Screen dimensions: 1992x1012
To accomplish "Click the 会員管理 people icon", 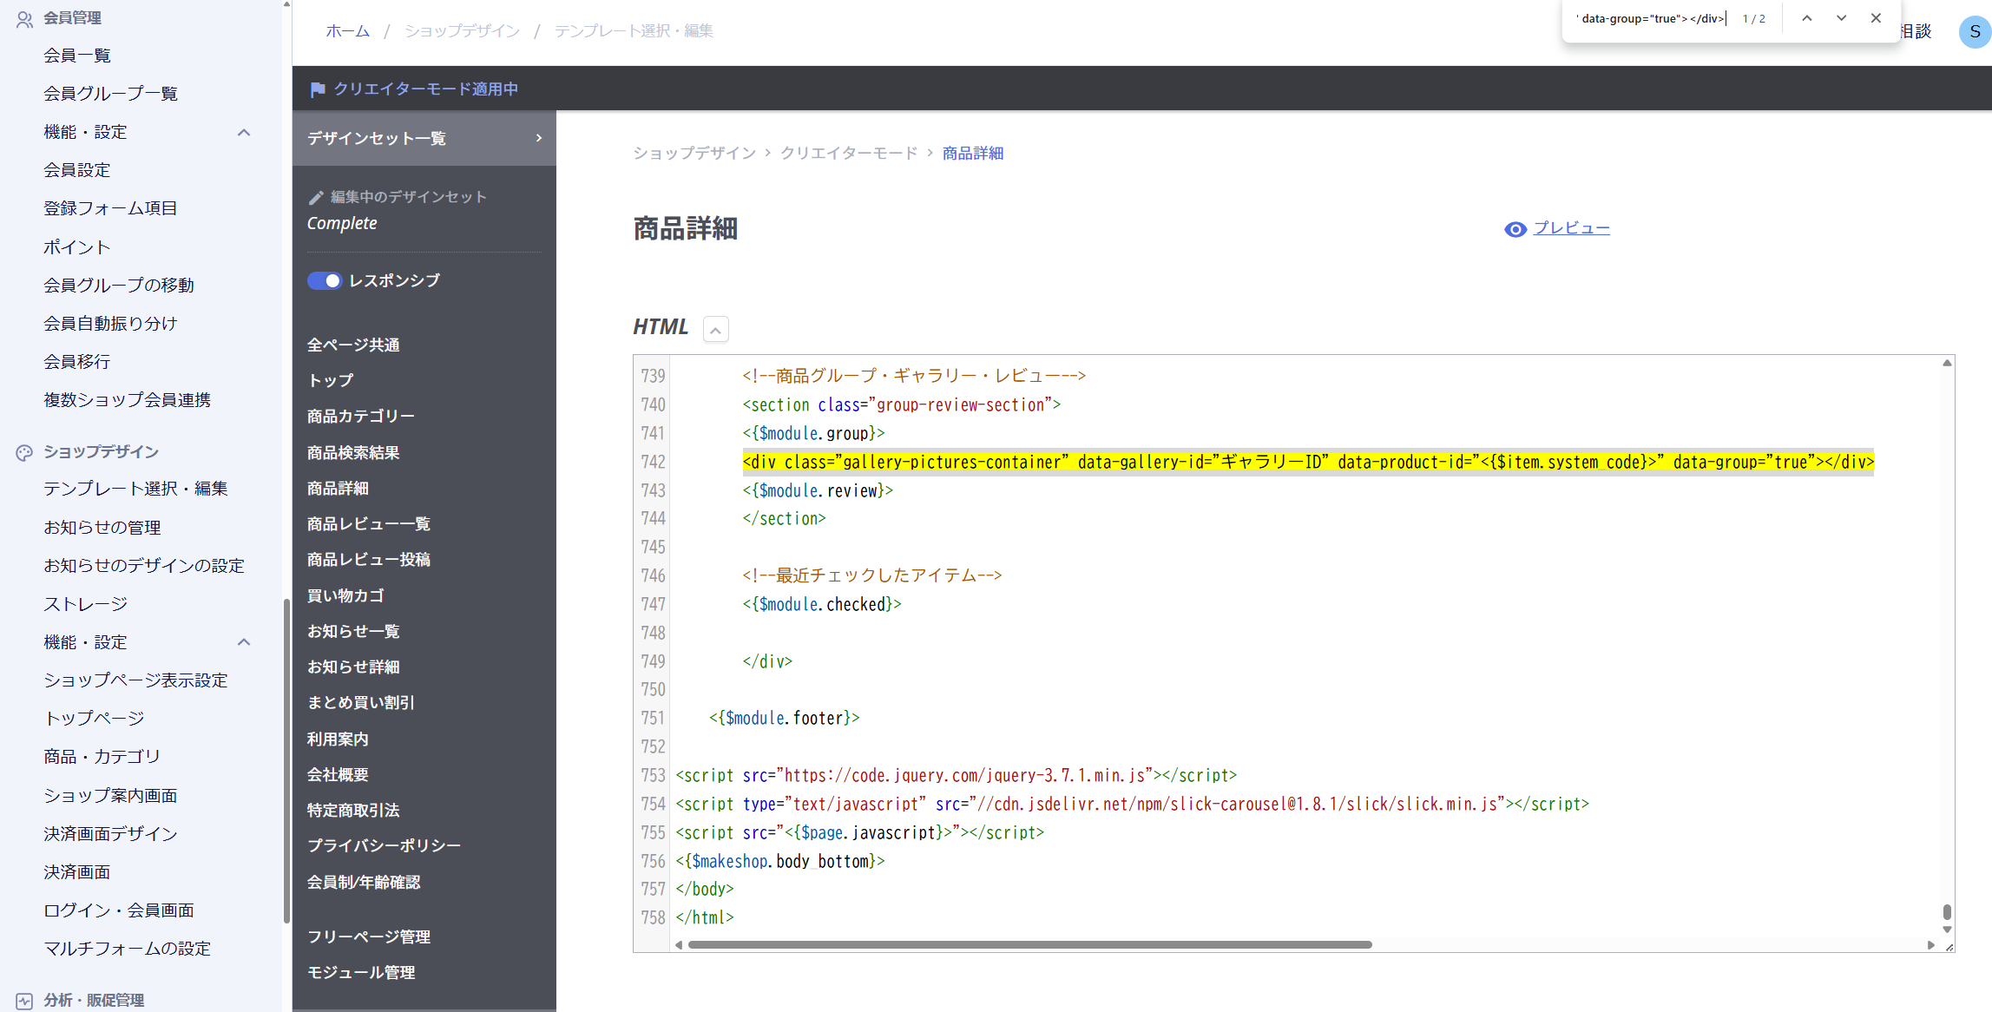I will click(x=24, y=18).
